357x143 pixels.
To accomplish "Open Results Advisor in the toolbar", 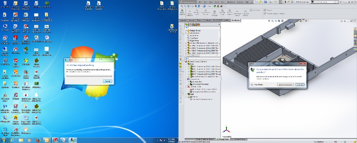I will click(229, 13).
